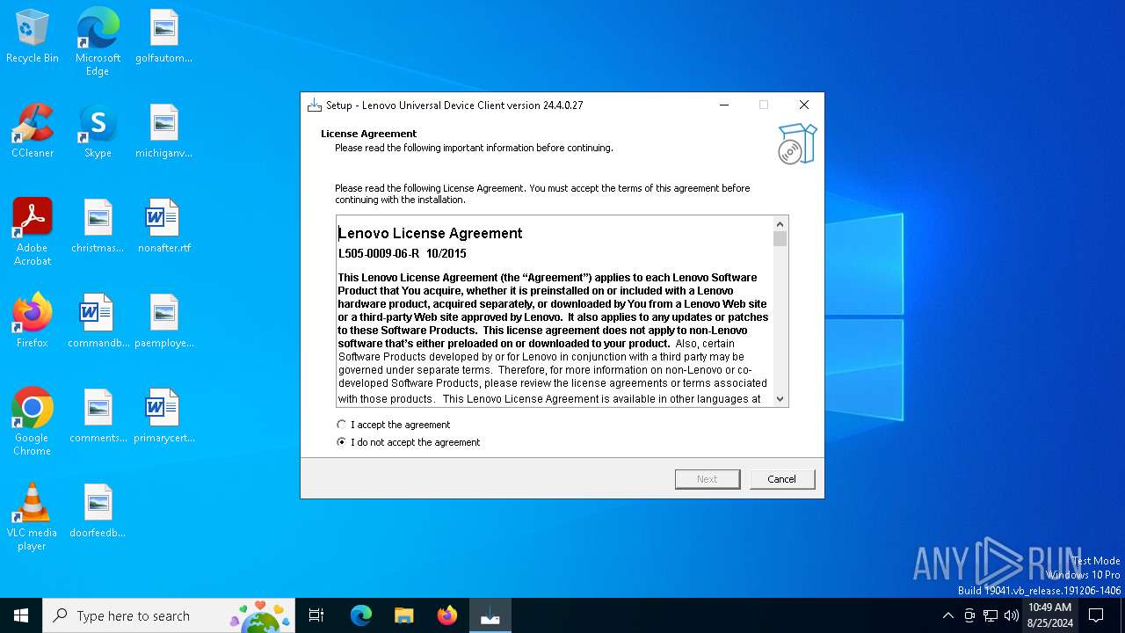Click the setup window title bar icon
The image size is (1125, 633).
[x=315, y=105]
